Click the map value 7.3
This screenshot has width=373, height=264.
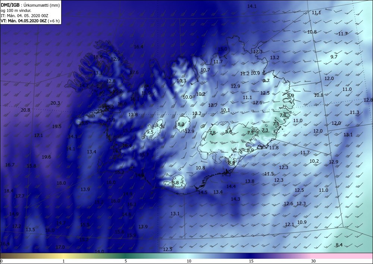265,130
